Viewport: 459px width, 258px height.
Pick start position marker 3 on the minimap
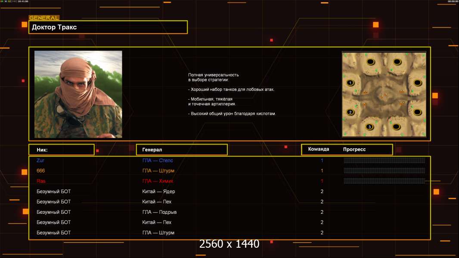(369, 127)
